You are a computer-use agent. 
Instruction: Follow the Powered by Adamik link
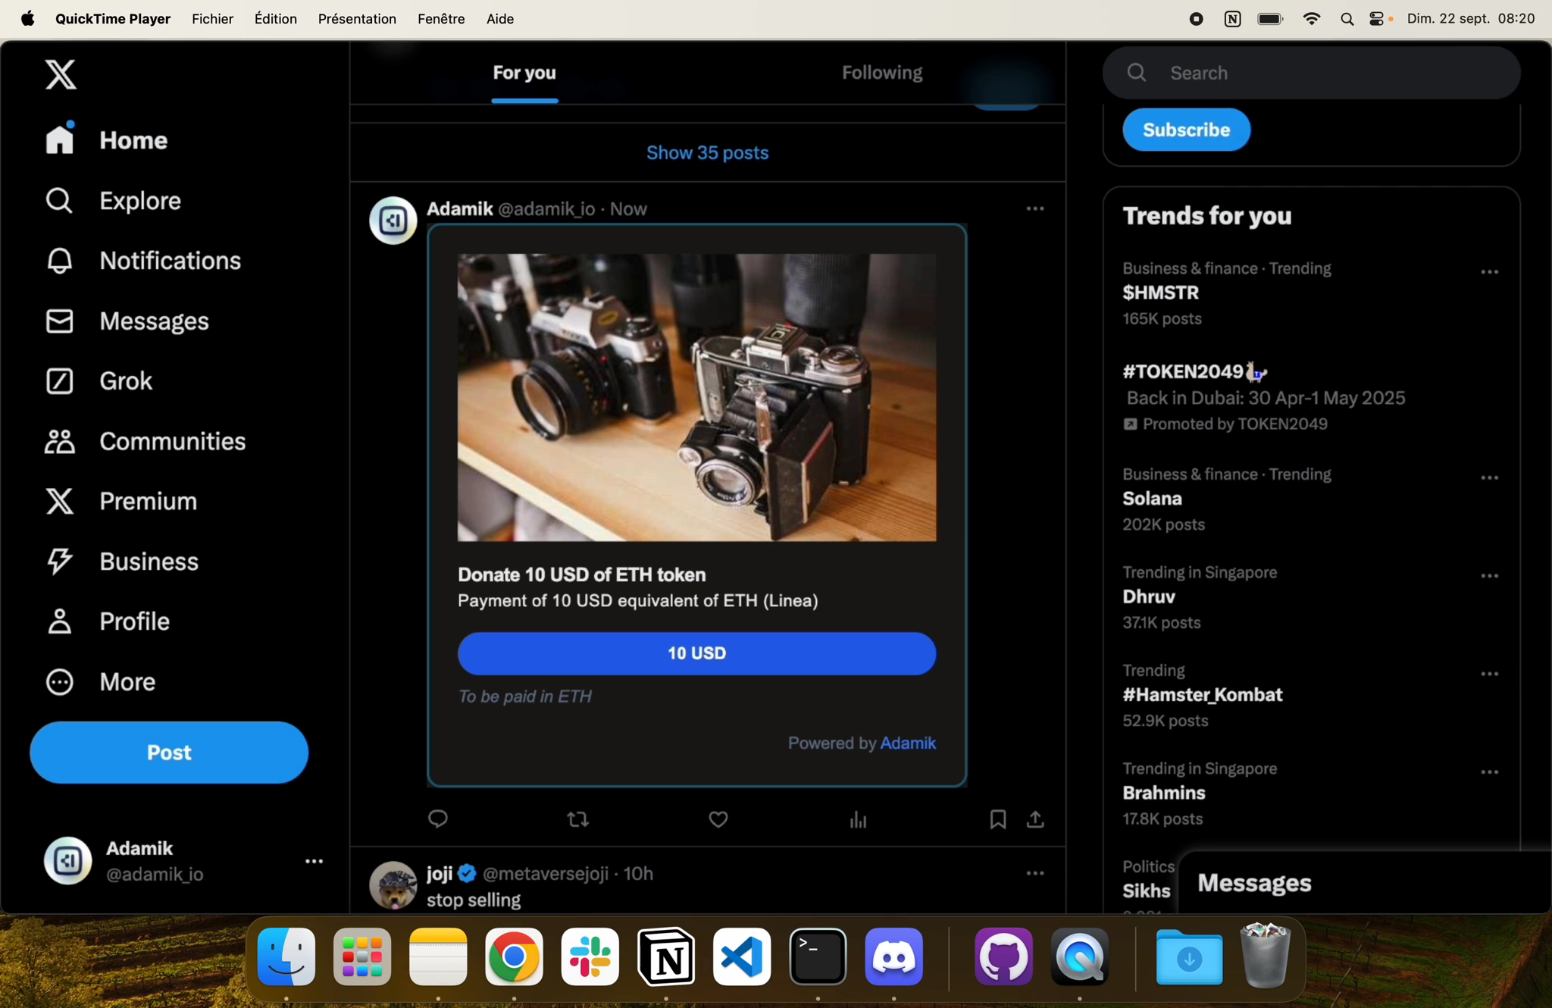[908, 743]
